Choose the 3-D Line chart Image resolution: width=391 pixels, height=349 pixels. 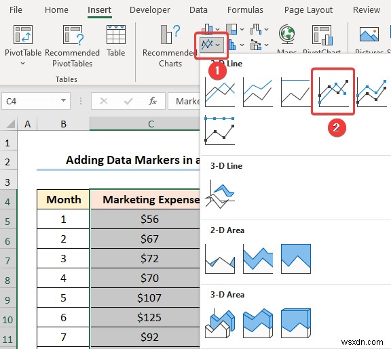(x=220, y=194)
